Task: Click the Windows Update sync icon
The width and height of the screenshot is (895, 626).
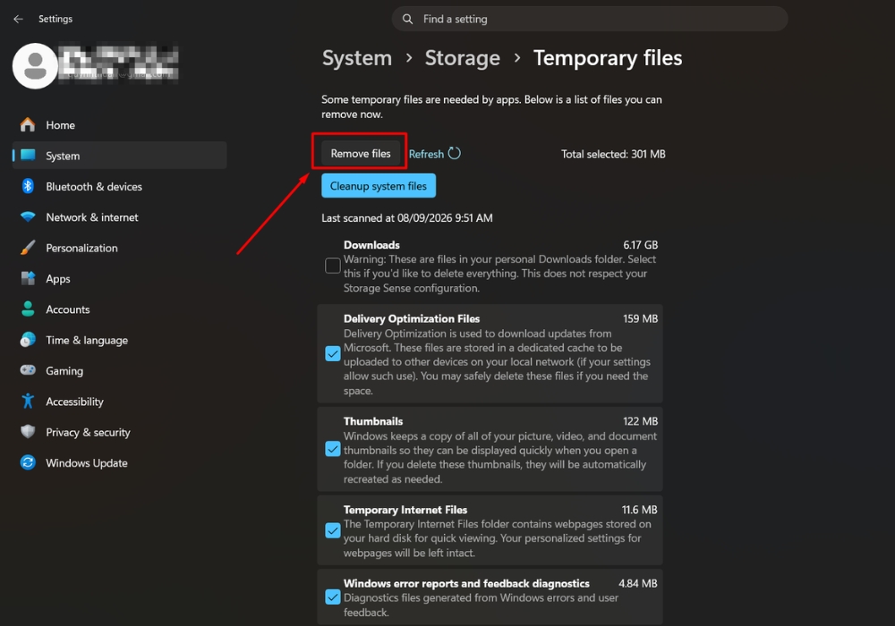Action: 28,462
